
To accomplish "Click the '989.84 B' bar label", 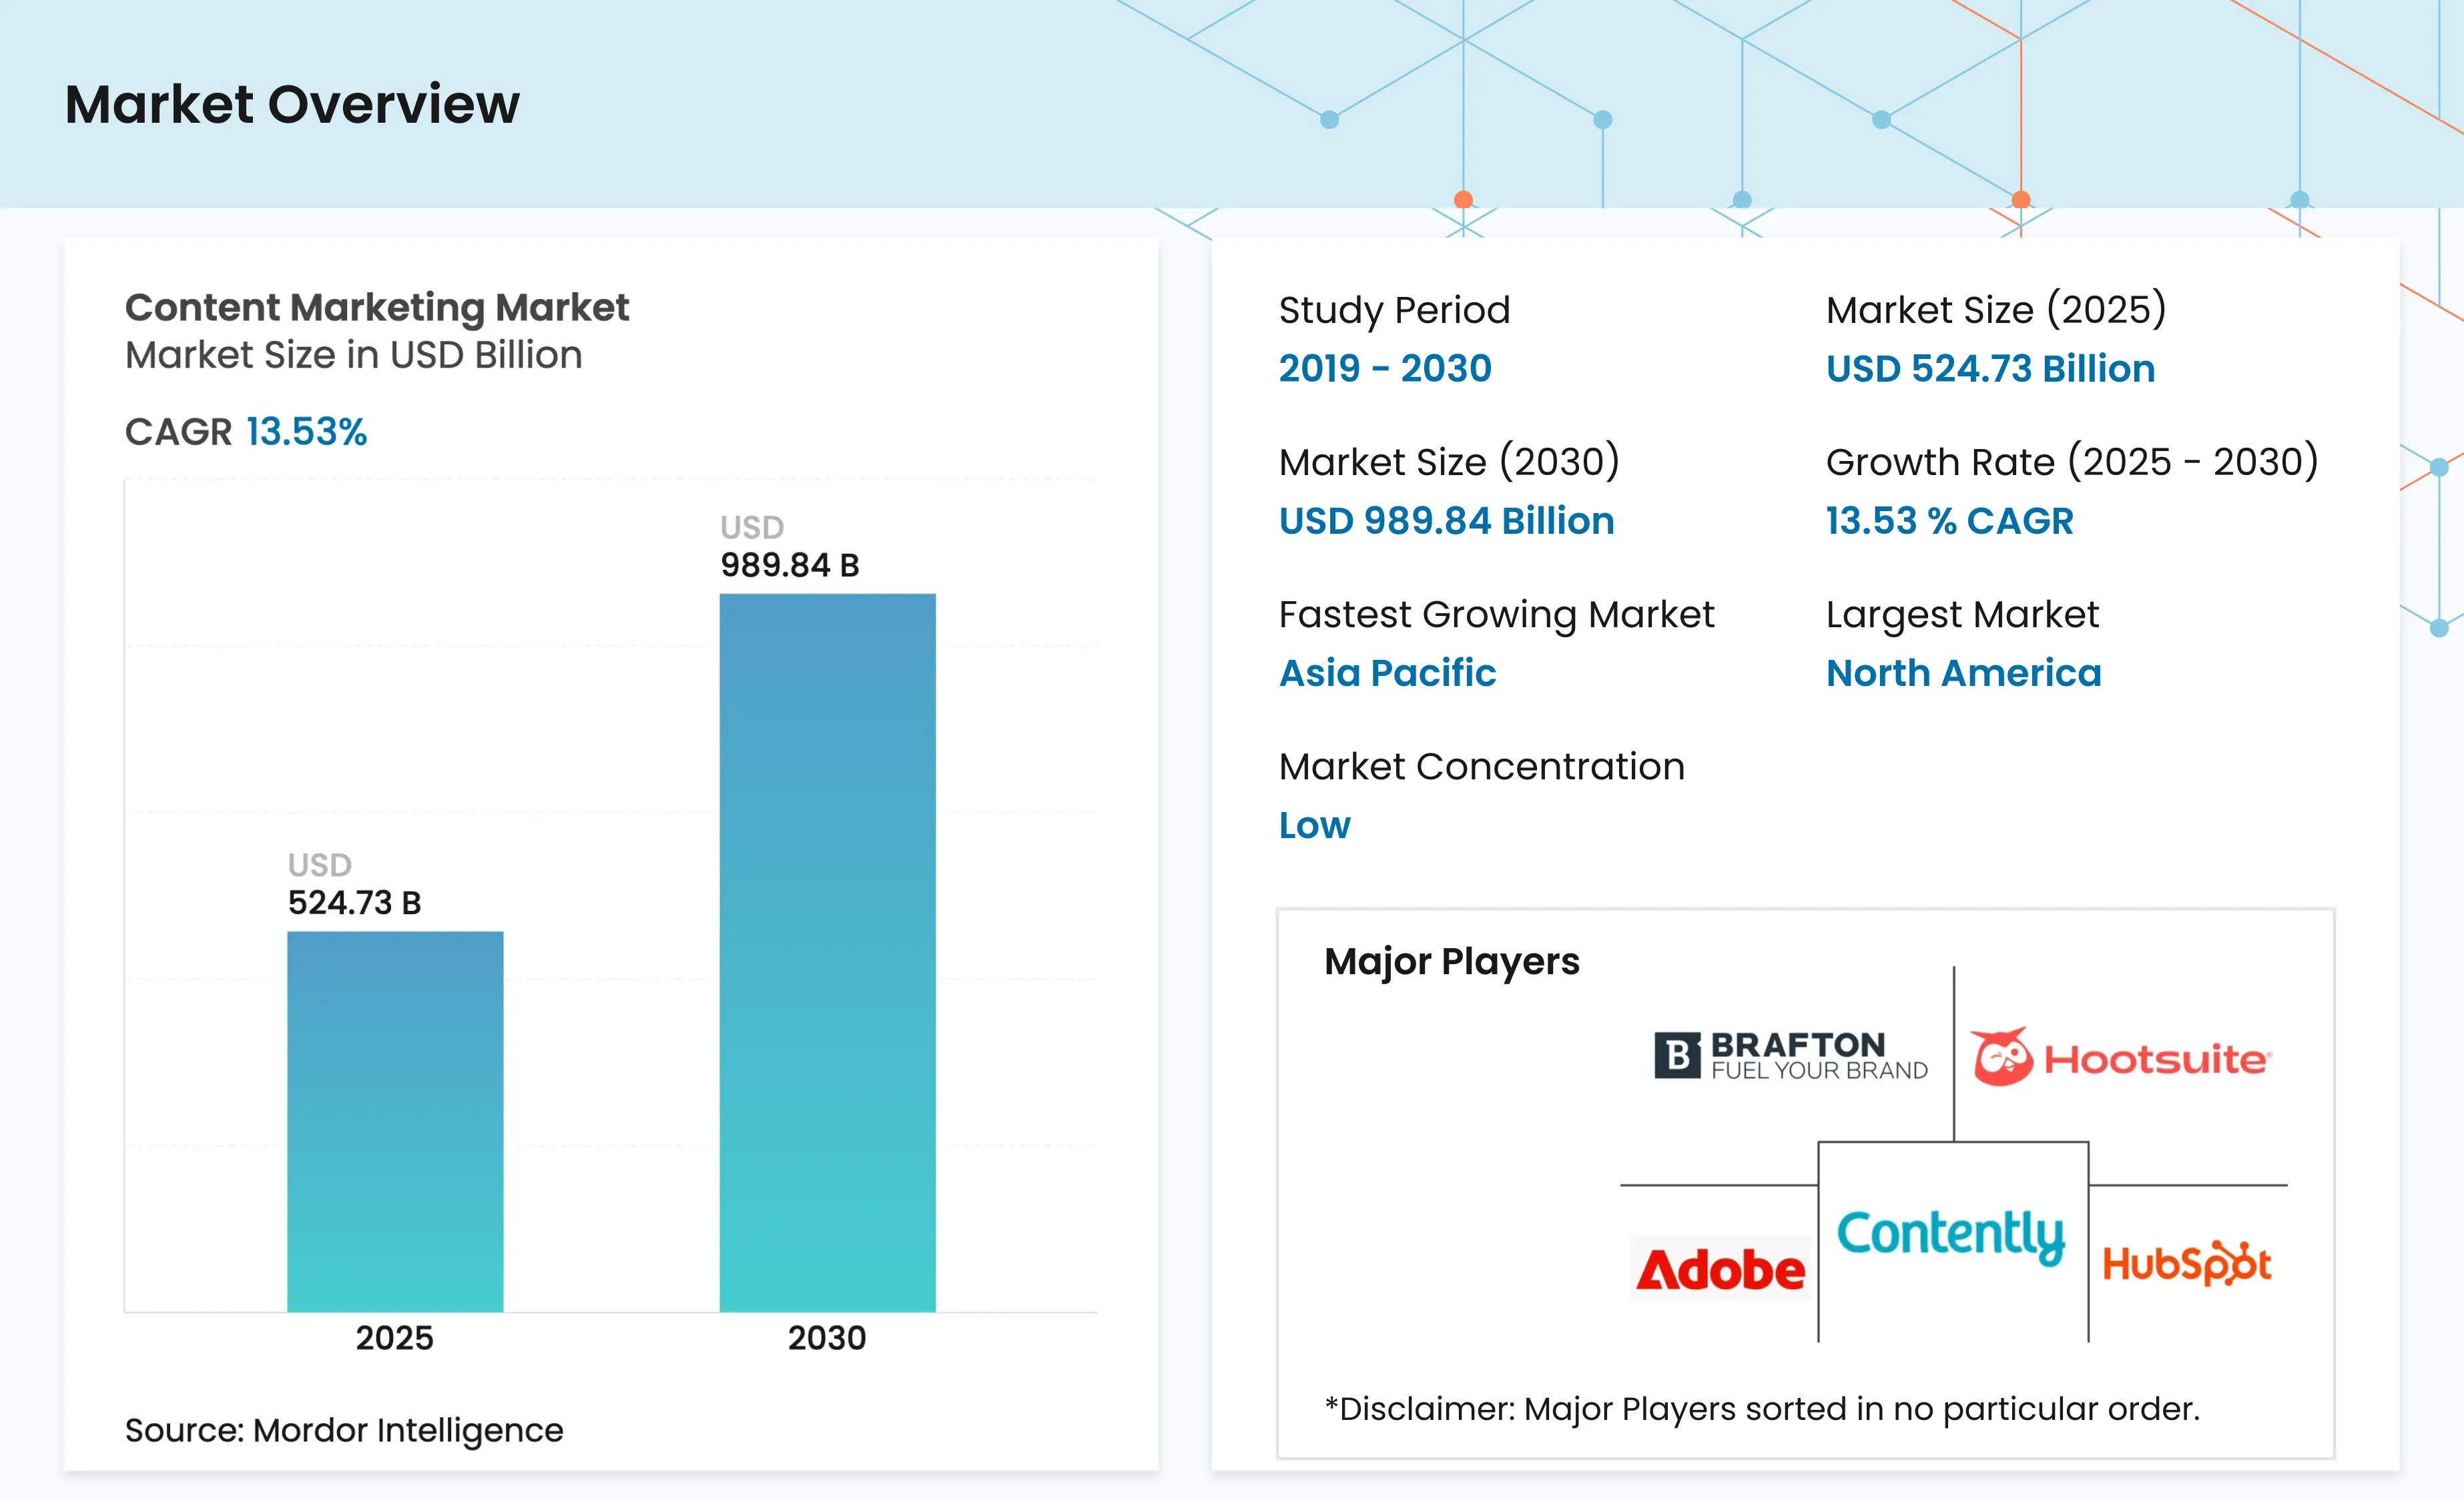I will 790,565.
